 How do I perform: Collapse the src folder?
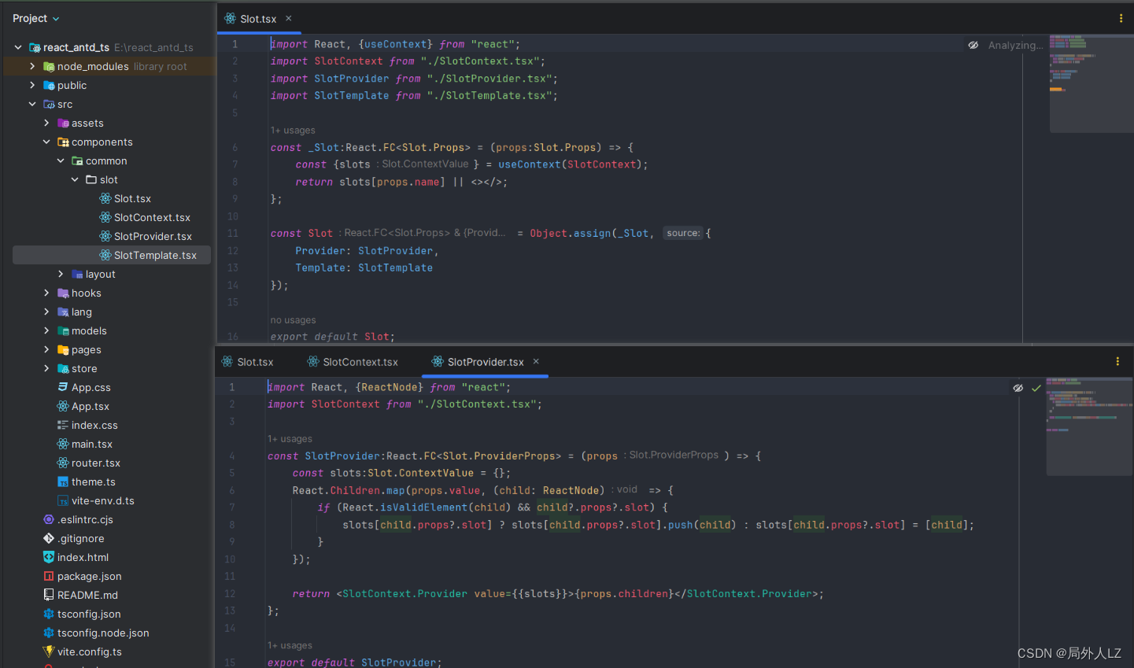(x=32, y=104)
